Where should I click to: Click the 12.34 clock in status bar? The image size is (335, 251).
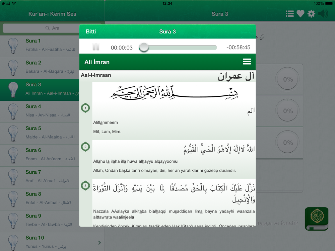tap(167, 3)
